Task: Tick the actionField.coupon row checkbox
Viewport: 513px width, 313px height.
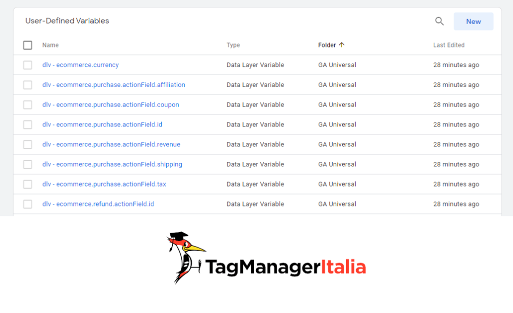Action: point(28,105)
